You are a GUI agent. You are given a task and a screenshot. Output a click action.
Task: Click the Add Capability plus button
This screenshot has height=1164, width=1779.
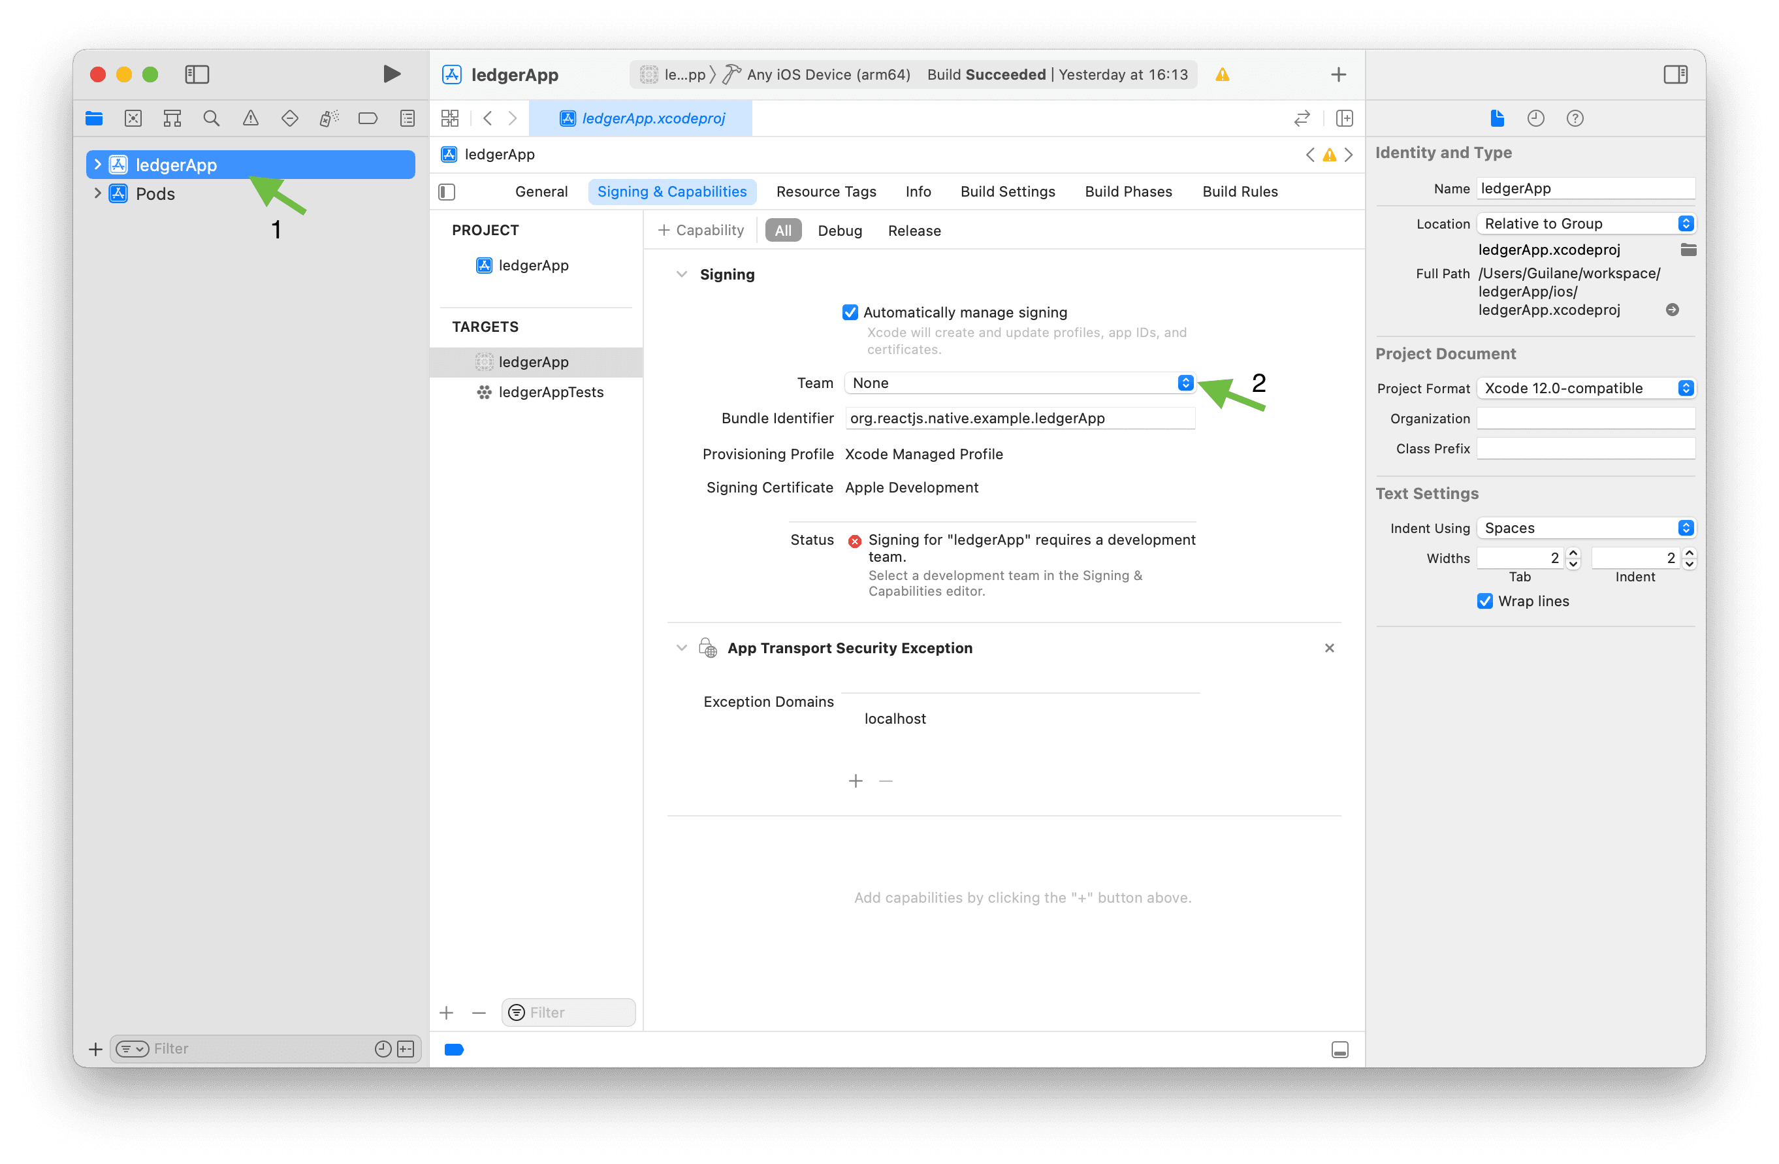click(x=701, y=230)
